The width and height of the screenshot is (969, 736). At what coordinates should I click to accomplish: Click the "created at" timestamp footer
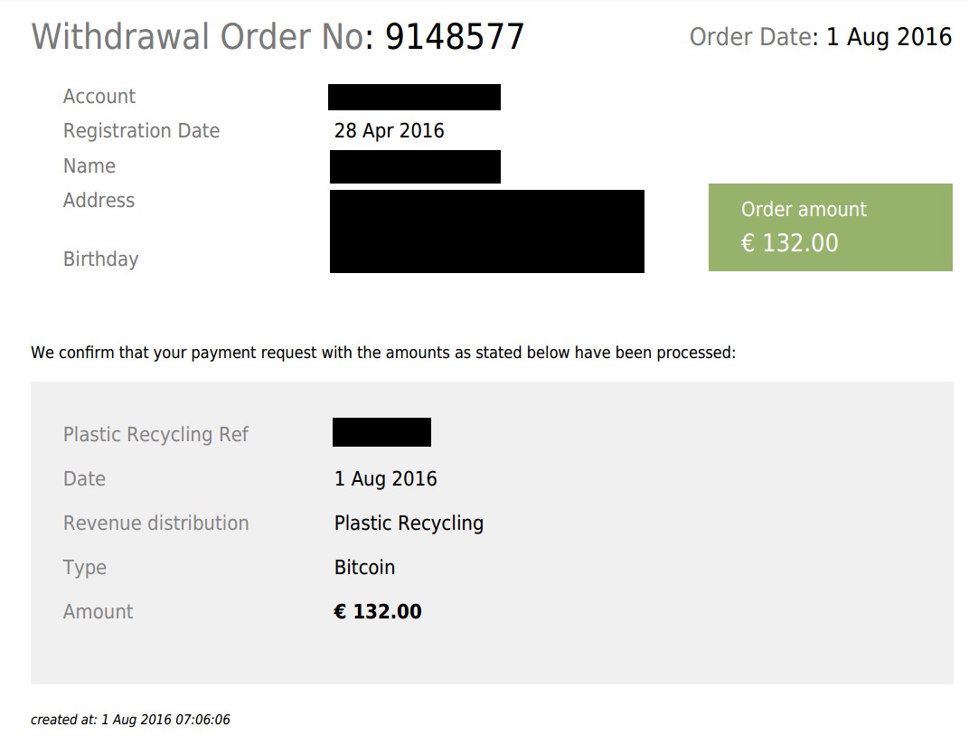130,721
